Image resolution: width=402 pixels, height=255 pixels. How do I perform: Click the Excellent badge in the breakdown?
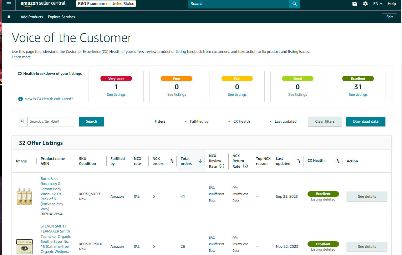(x=358, y=79)
